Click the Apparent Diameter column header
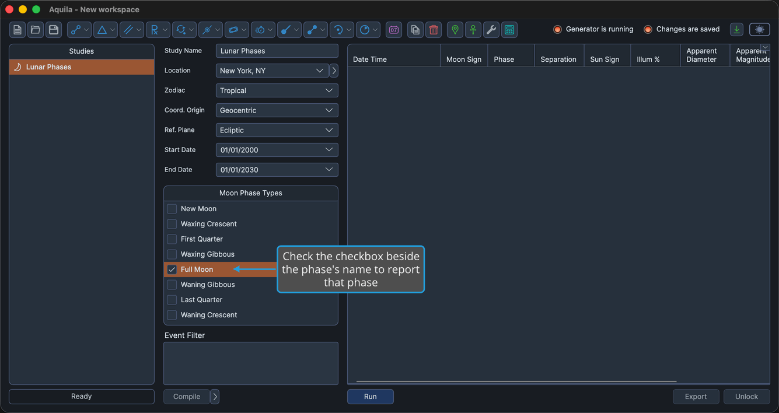779x413 pixels. point(705,55)
